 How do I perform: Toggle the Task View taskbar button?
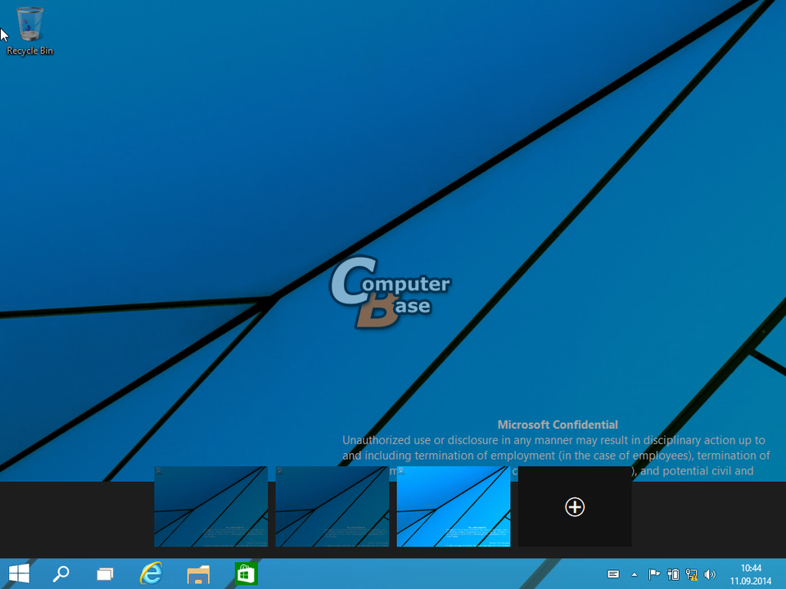[x=105, y=573]
